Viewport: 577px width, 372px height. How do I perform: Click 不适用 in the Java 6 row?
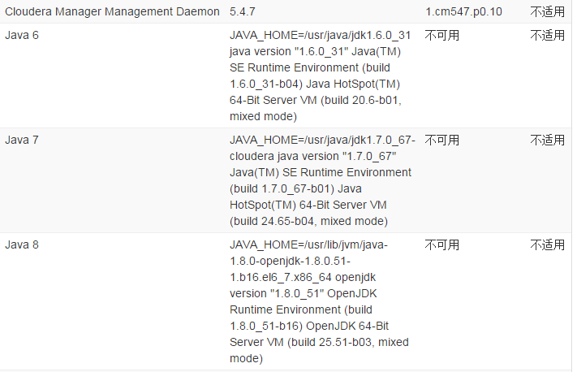548,36
